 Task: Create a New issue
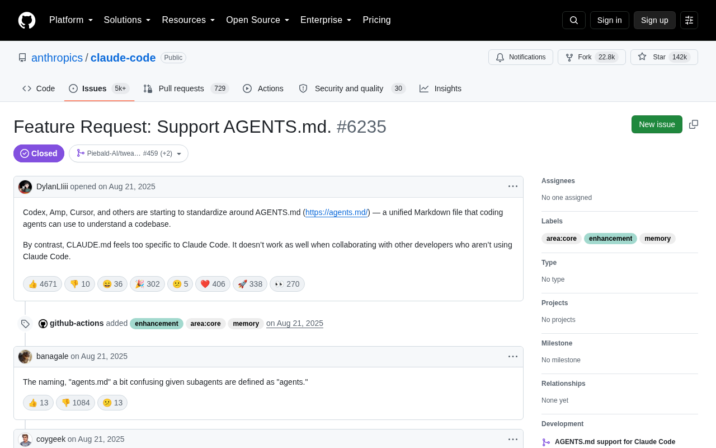(657, 124)
